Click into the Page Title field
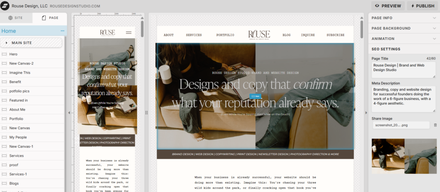 point(403,69)
